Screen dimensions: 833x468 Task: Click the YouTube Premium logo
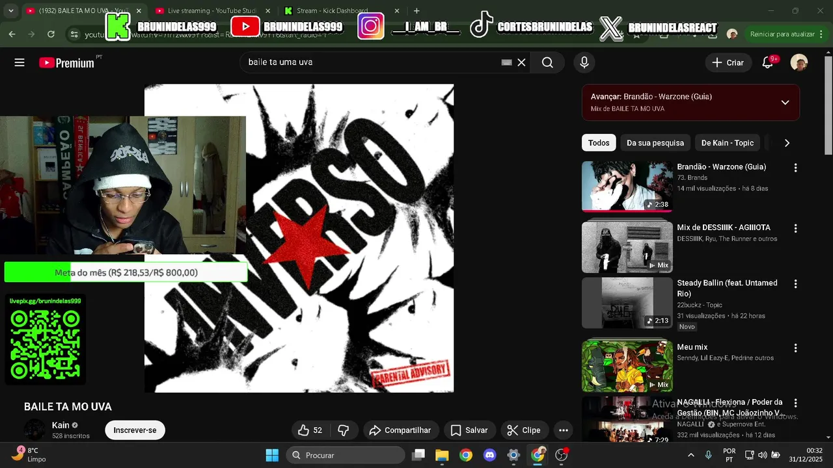click(66, 62)
